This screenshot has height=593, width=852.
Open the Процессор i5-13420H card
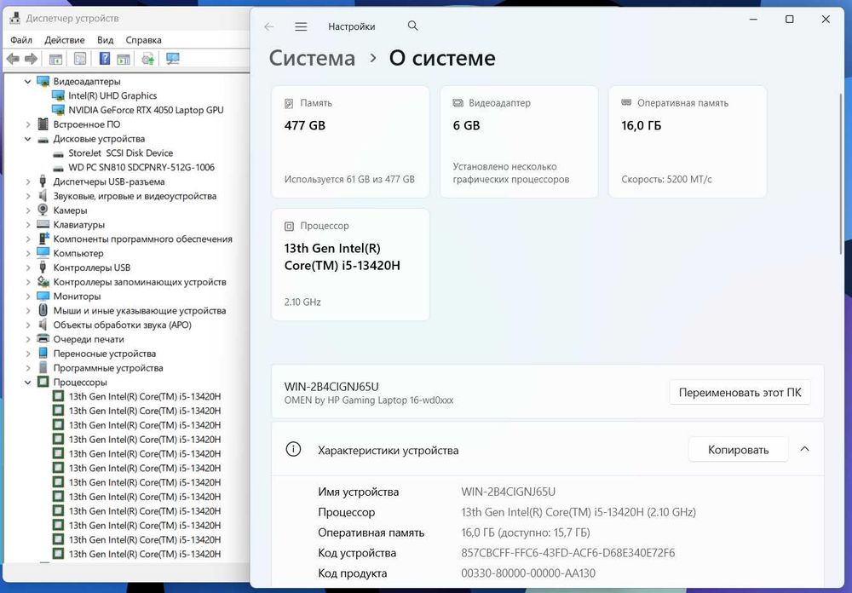coord(350,265)
